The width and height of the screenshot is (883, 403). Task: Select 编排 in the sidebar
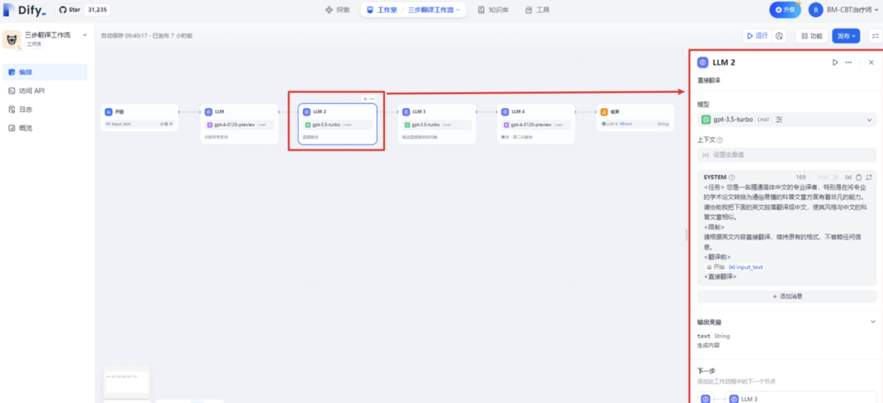point(45,72)
